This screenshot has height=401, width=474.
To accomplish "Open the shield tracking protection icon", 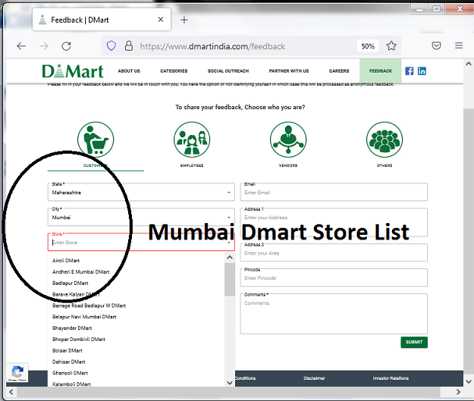I will coord(111,46).
